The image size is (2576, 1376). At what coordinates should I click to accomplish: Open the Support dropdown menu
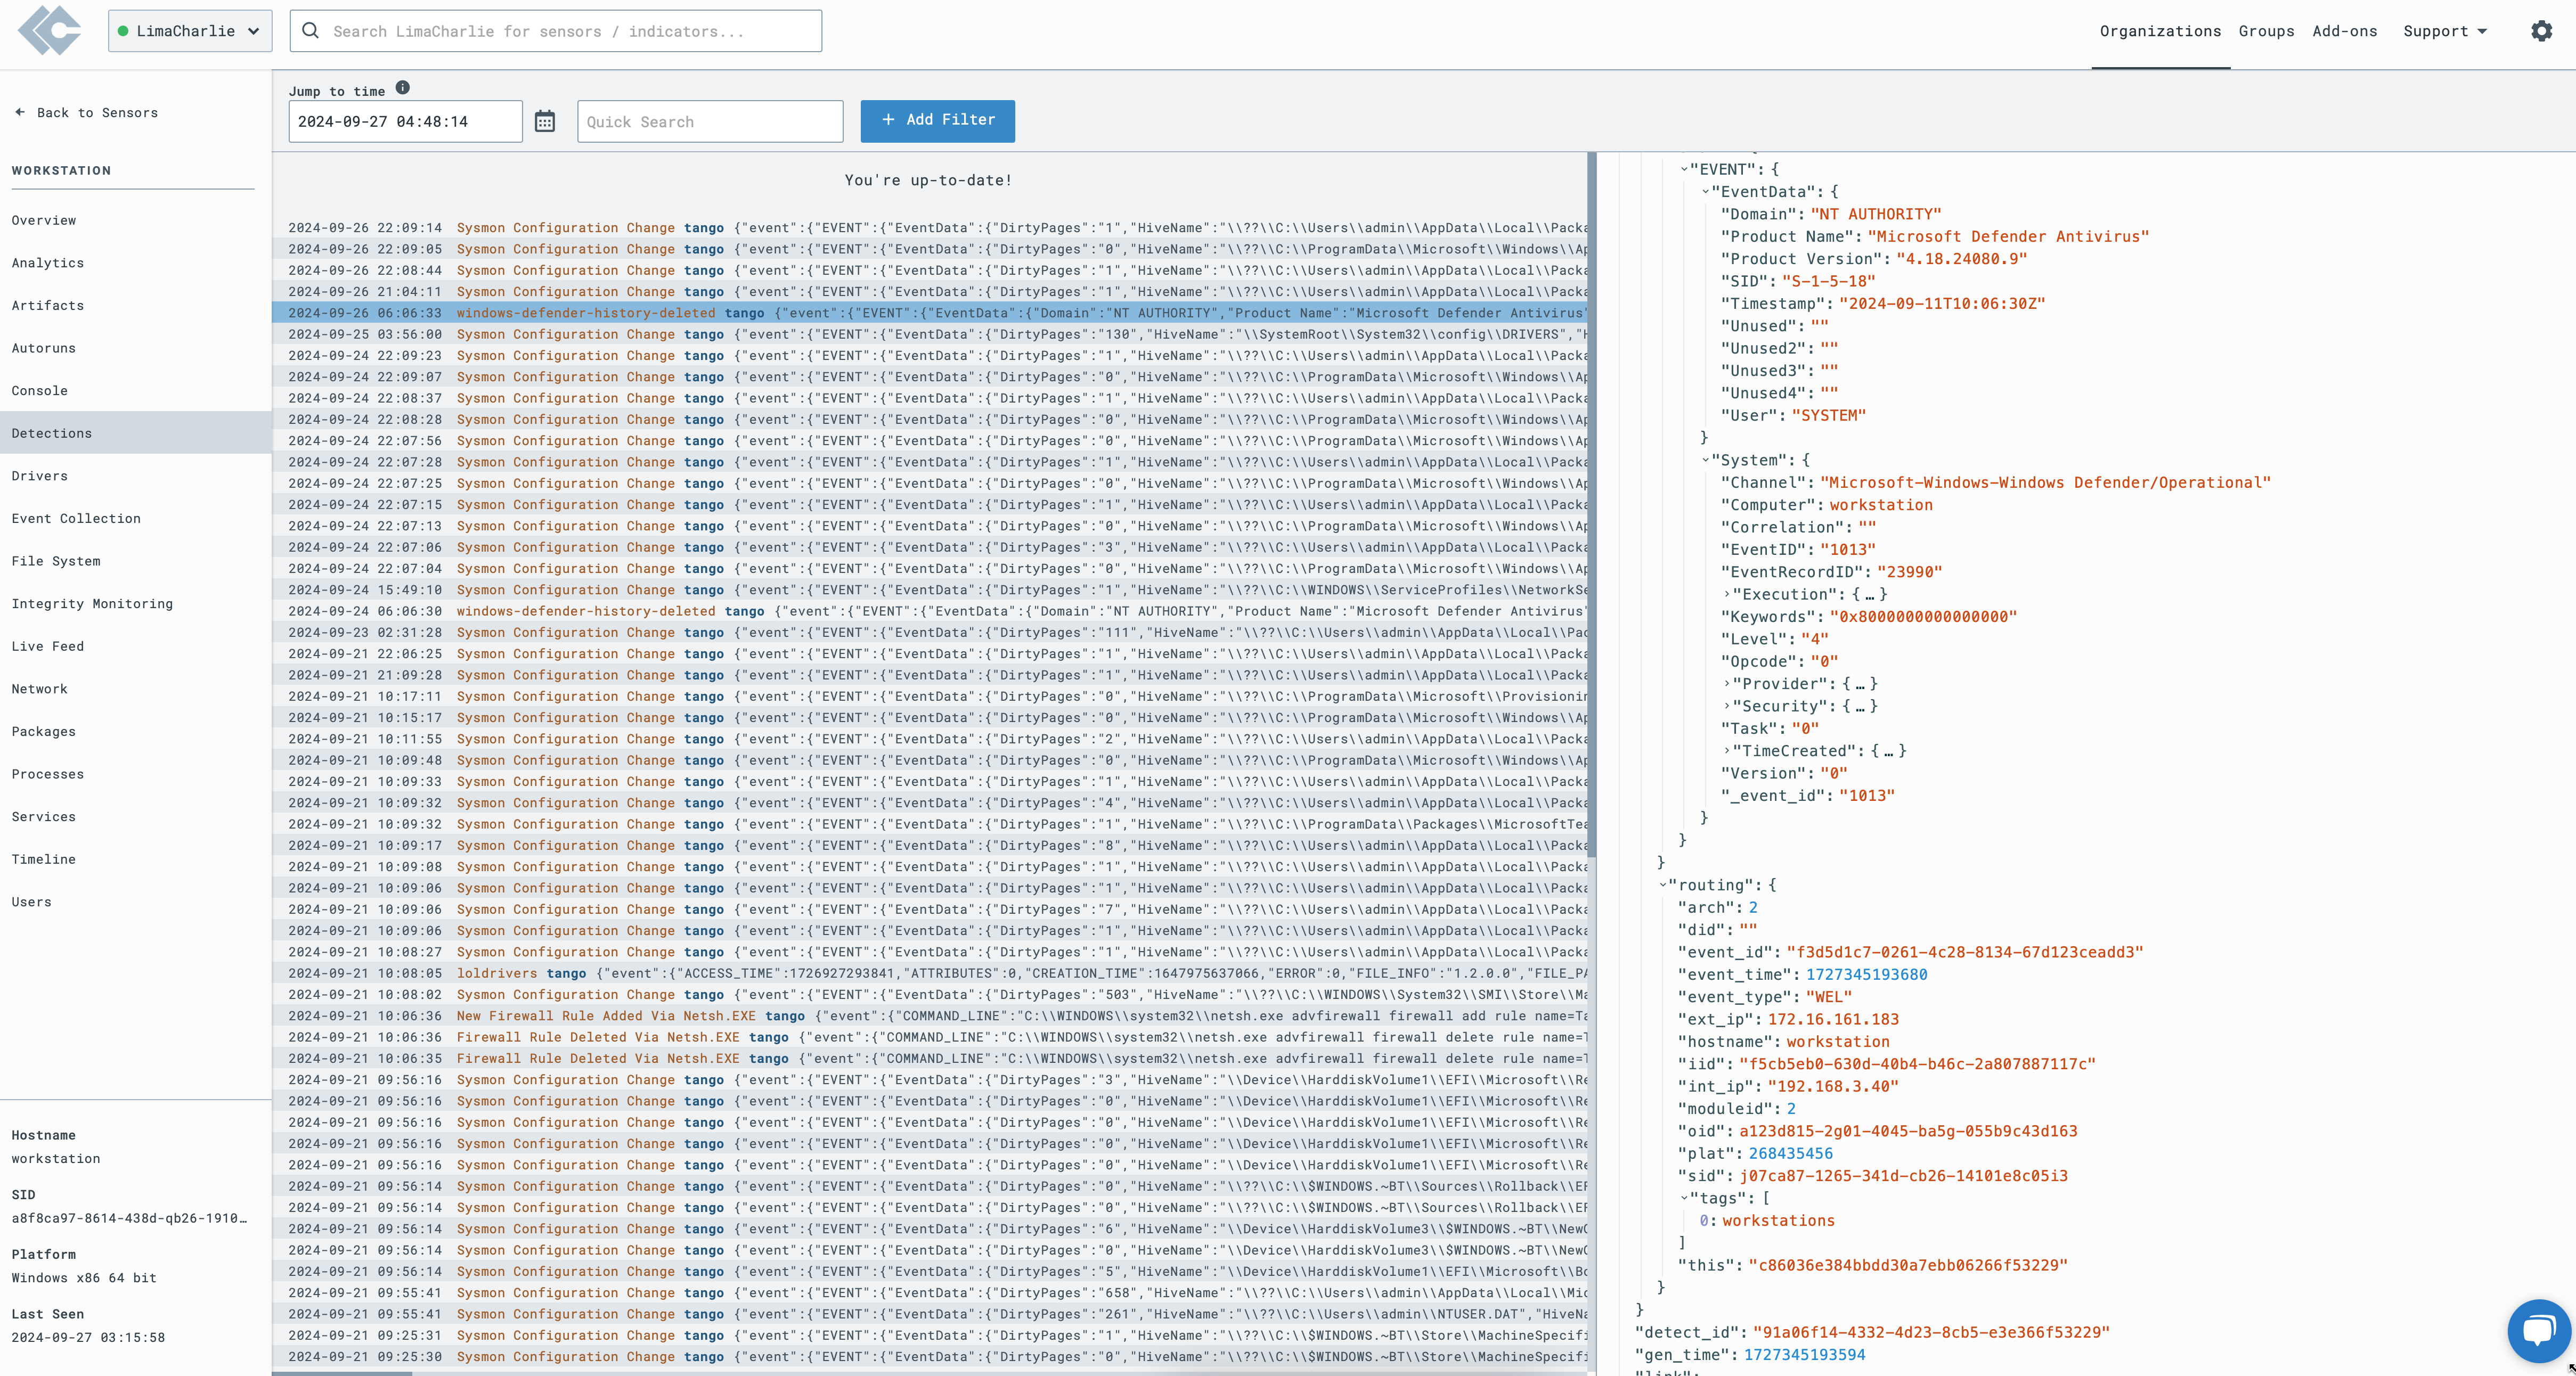[2444, 31]
